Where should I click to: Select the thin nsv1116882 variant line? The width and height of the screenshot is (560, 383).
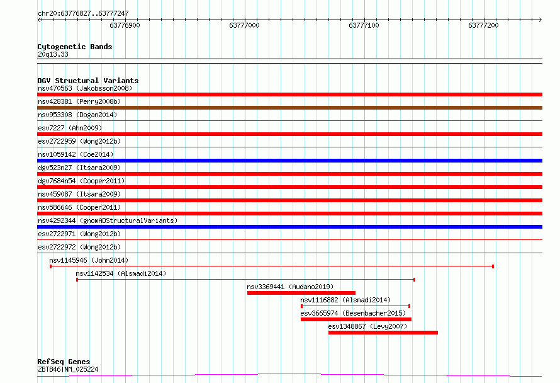point(356,306)
